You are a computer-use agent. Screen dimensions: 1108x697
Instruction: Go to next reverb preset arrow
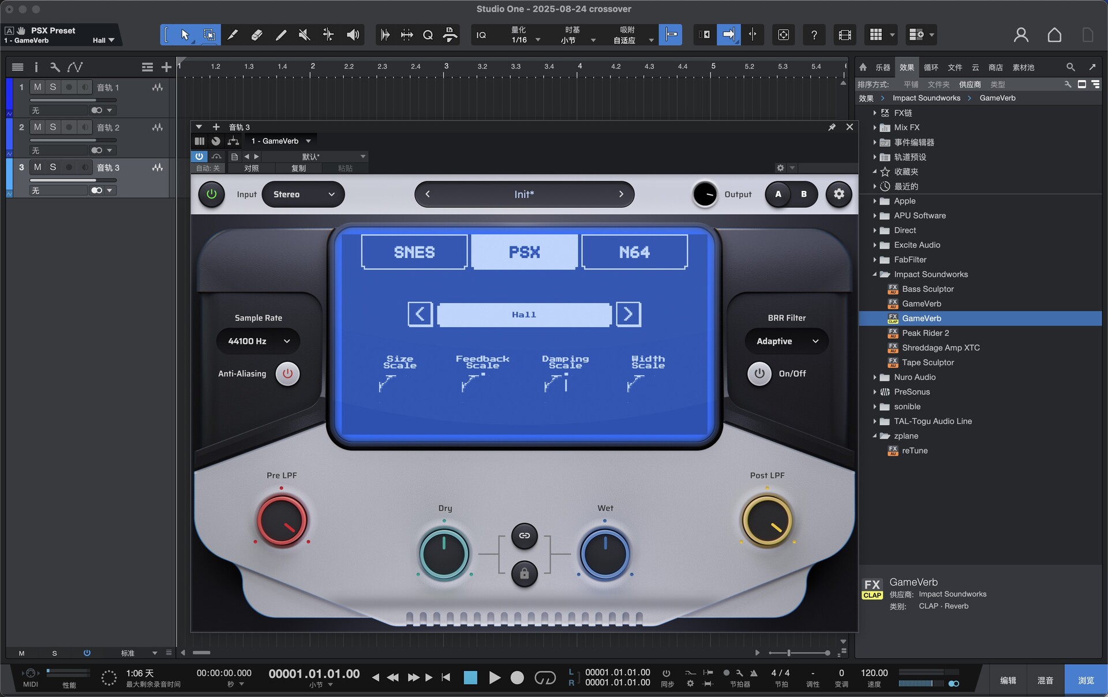click(x=628, y=314)
